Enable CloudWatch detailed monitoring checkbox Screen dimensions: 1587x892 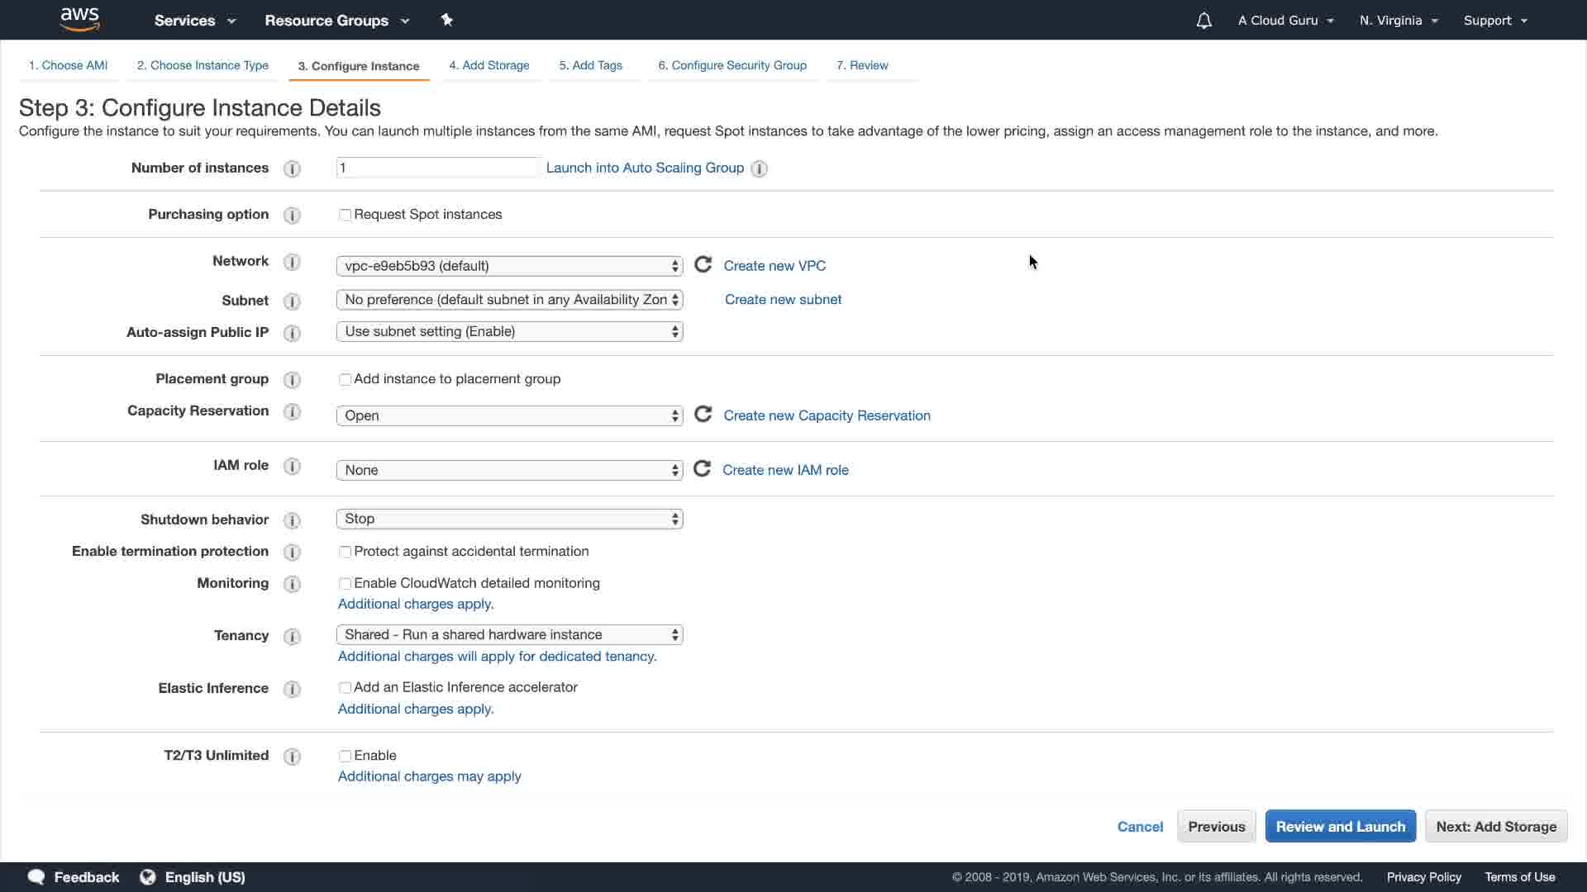pyautogui.click(x=345, y=584)
